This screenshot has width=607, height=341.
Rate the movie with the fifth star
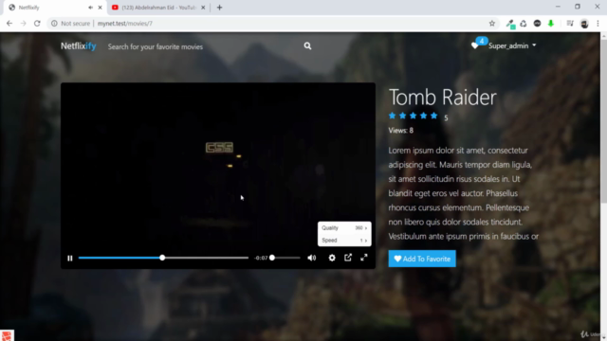coord(434,116)
